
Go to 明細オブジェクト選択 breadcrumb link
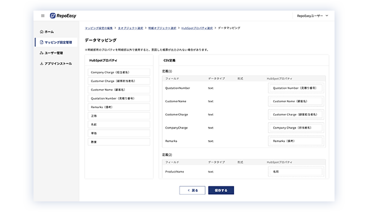(162, 28)
